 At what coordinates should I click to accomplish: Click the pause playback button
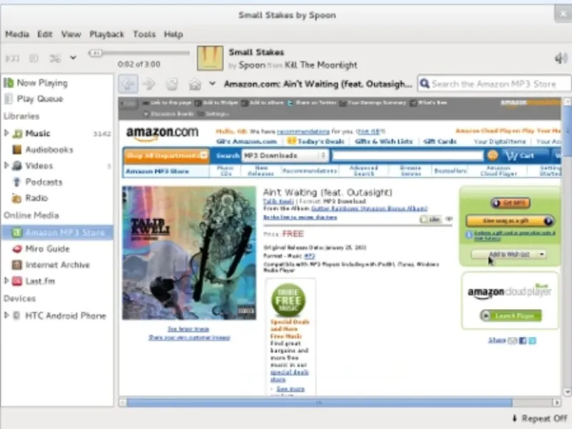coord(34,59)
